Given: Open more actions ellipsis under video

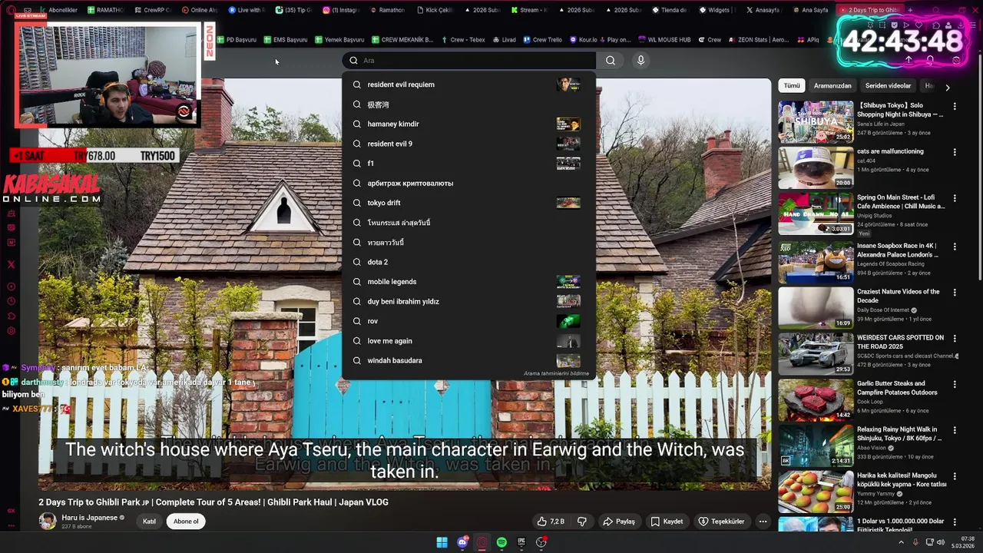Looking at the screenshot, I should (x=763, y=522).
